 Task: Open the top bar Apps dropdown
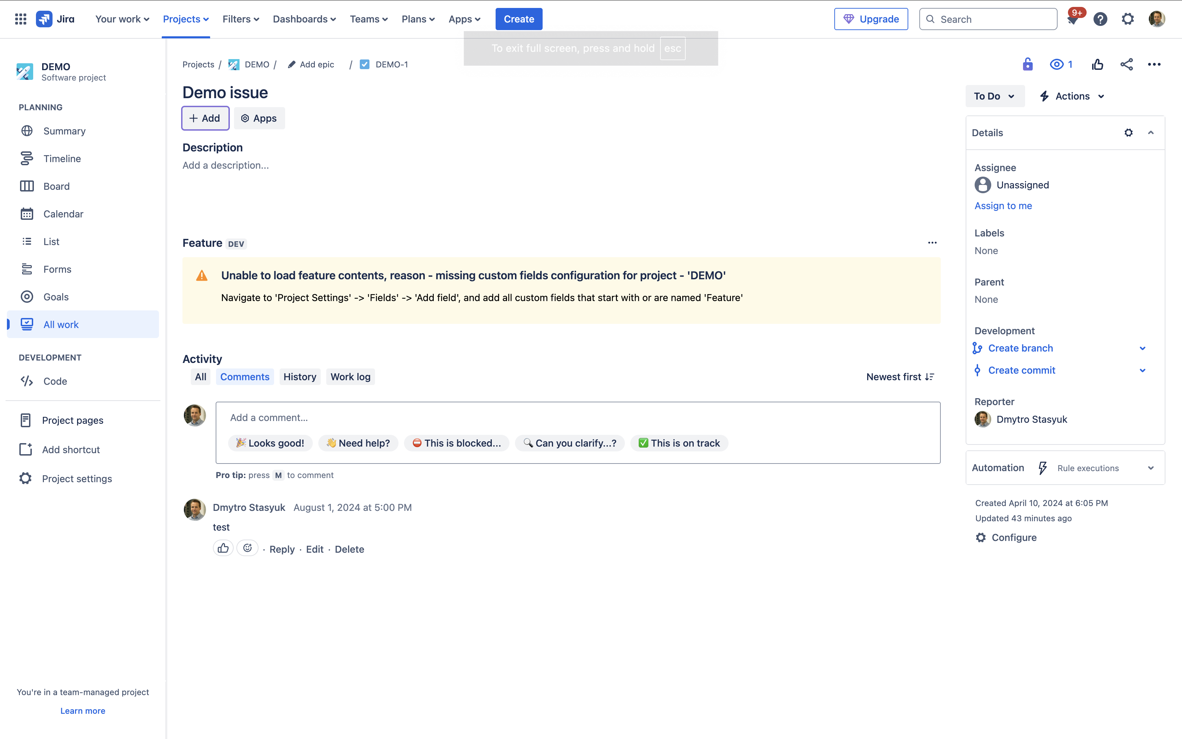pyautogui.click(x=465, y=19)
